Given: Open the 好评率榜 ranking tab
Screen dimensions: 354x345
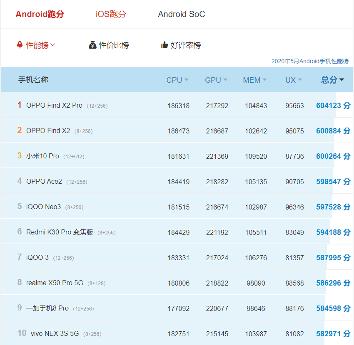Looking at the screenshot, I should point(186,45).
